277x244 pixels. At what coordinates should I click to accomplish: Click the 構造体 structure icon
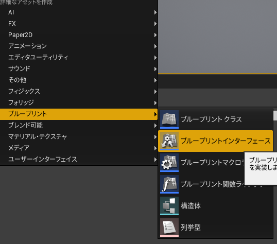click(169, 206)
